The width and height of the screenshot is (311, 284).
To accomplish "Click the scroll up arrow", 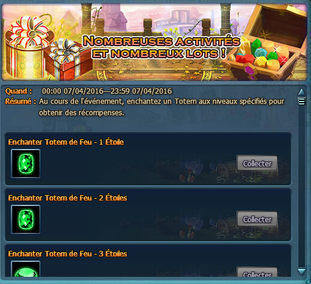I will [301, 92].
